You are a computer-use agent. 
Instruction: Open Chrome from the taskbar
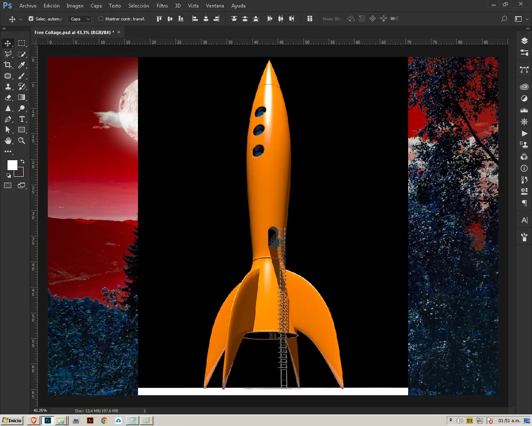click(x=104, y=420)
